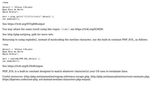Click the second <?php opening tag
The width and height of the screenshot is (167, 94).
click(5, 45)
